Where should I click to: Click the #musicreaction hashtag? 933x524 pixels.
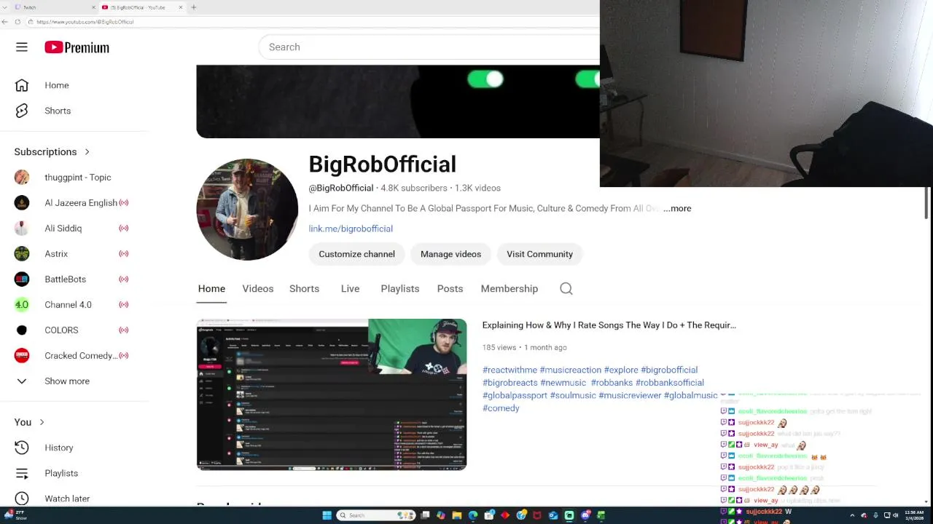pos(571,370)
